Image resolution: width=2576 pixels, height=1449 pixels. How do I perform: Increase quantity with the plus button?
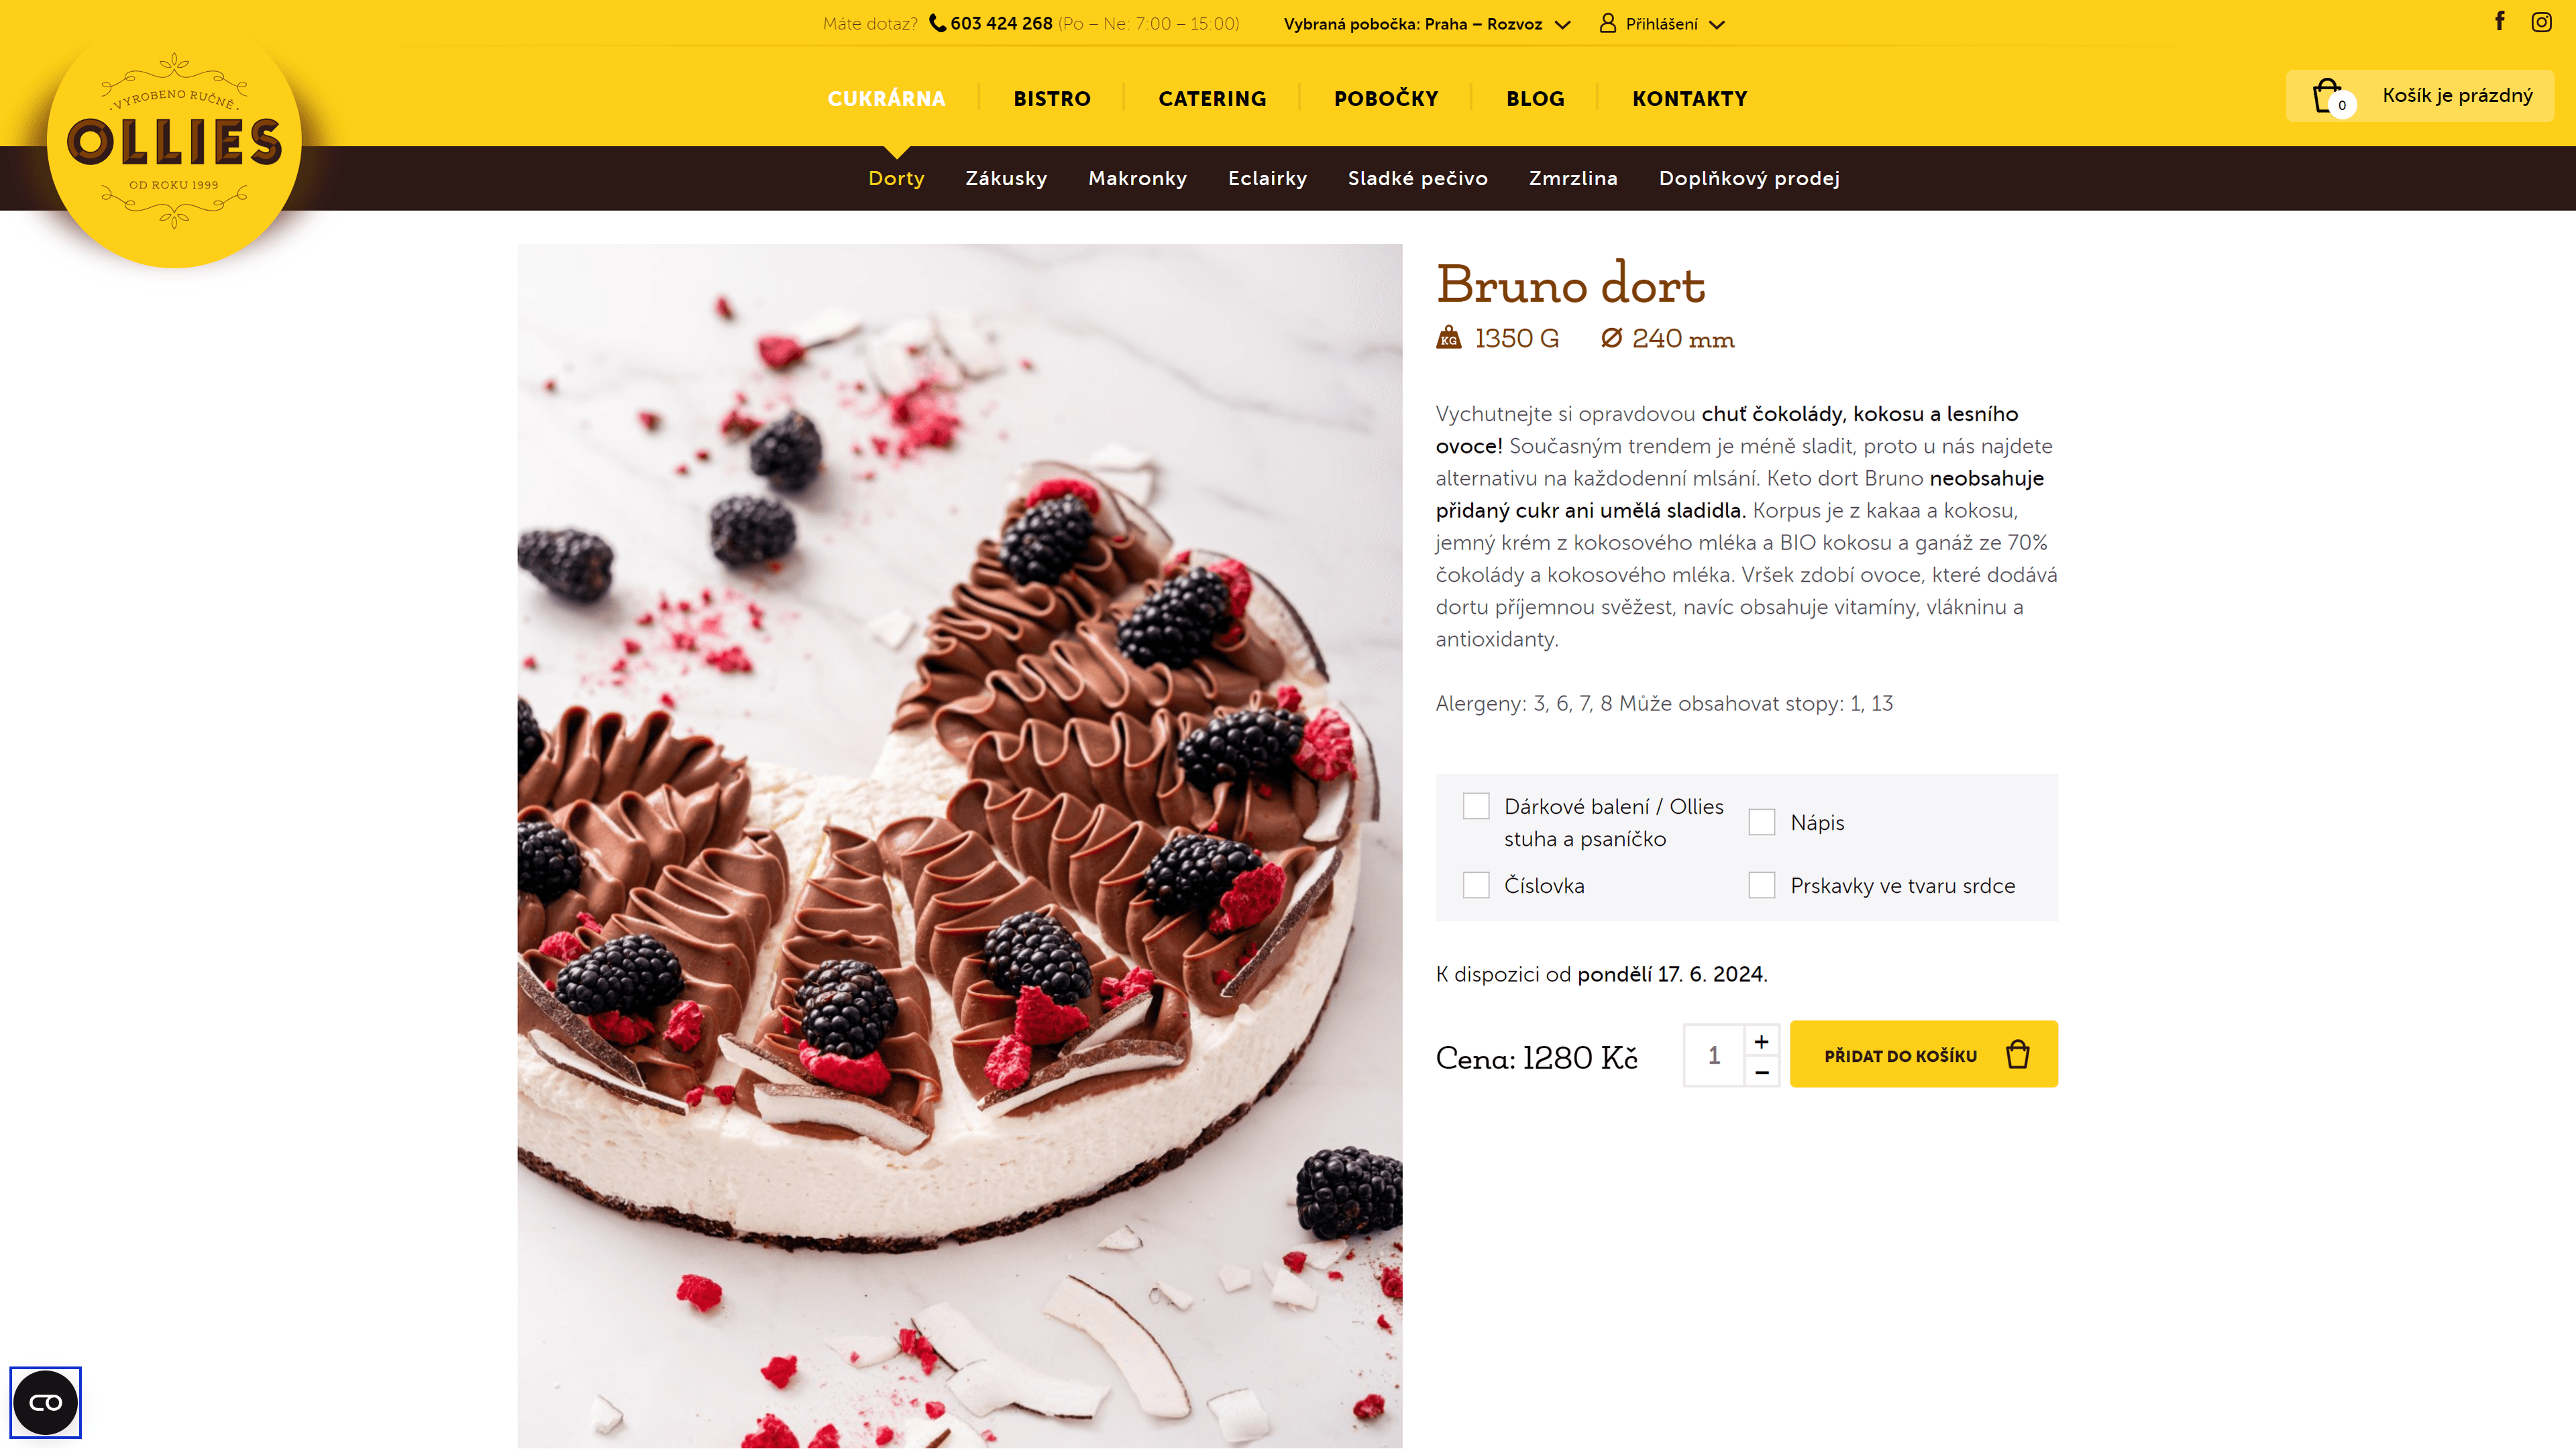1762,1041
